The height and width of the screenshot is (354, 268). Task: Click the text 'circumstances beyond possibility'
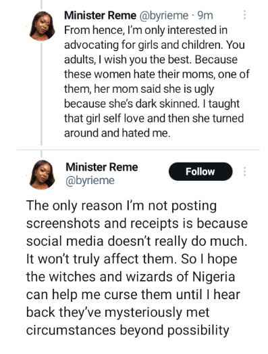(x=128, y=330)
